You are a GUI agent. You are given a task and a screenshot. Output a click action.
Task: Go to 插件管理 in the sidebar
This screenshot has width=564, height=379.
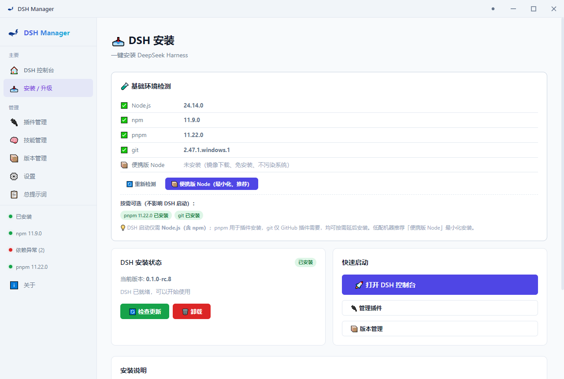tap(48, 122)
